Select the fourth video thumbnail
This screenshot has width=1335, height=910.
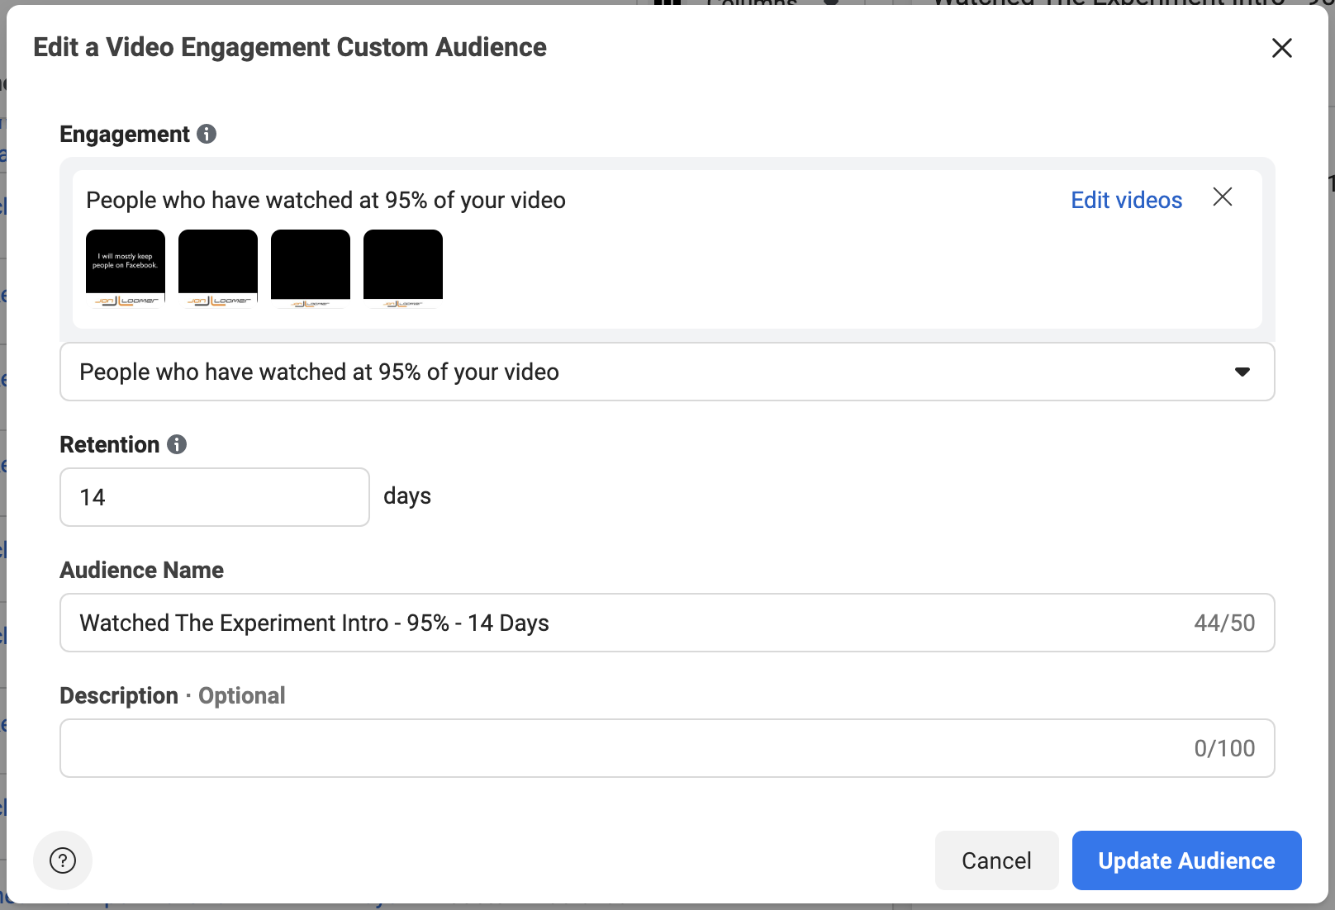coord(403,269)
